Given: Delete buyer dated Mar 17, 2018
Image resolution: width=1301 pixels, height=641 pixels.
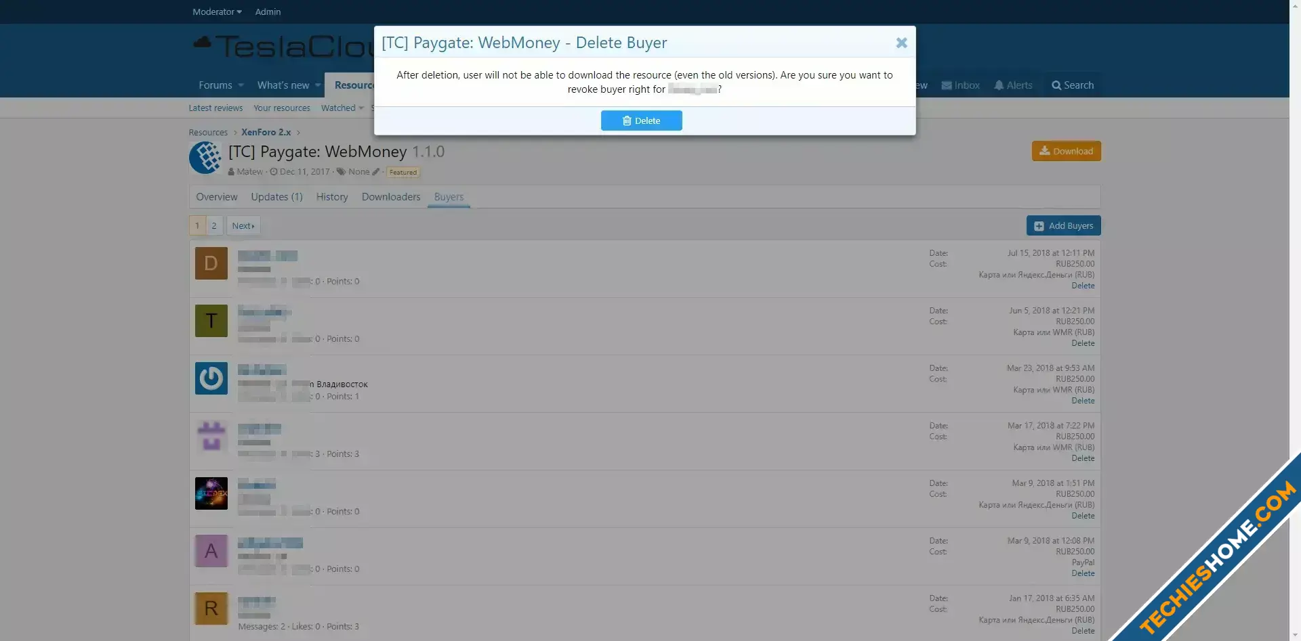Looking at the screenshot, I should 1083,458.
